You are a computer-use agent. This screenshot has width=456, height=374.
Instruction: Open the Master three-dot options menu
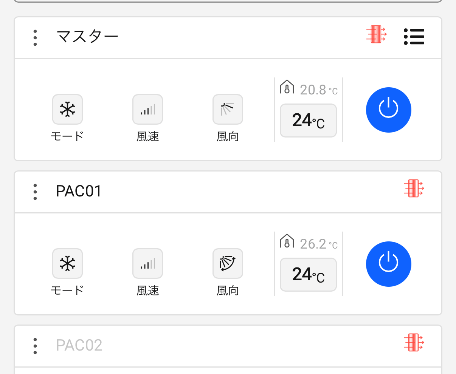click(x=35, y=38)
